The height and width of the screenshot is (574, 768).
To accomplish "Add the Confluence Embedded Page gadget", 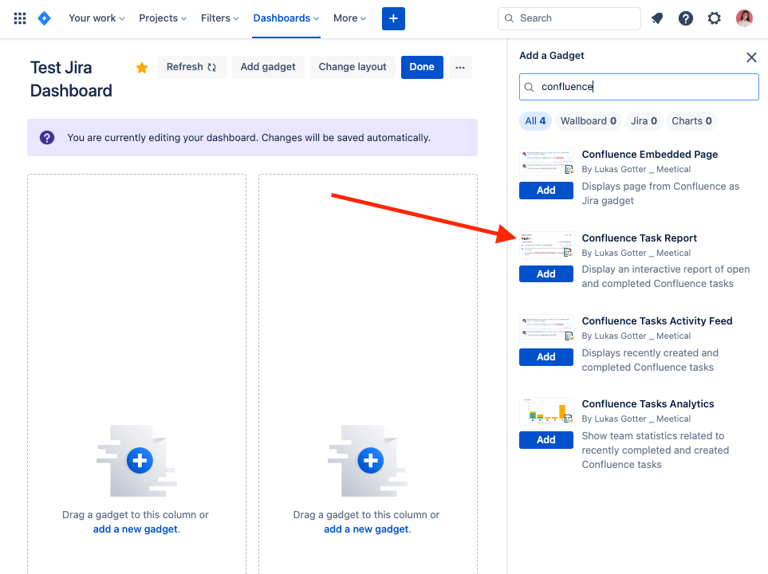I will point(546,191).
